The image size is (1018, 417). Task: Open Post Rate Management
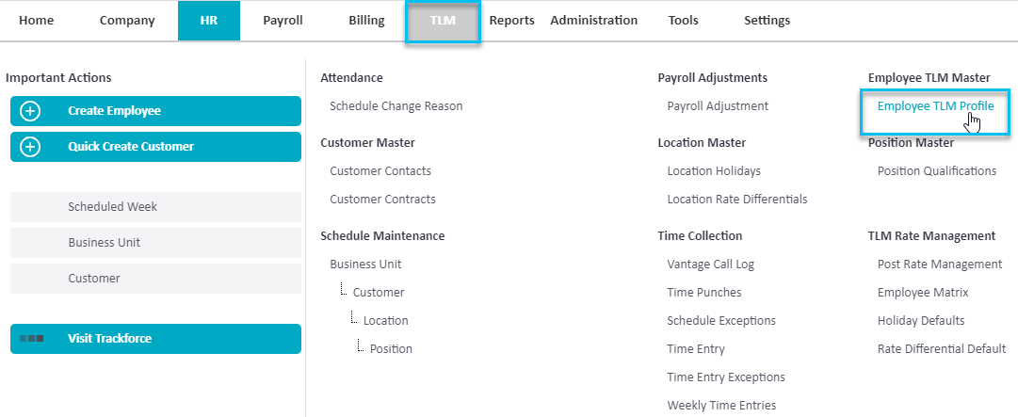[940, 264]
